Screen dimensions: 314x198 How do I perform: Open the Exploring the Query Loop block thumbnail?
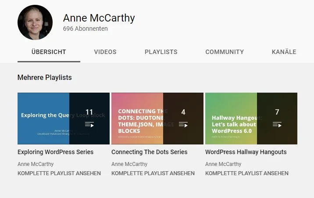tap(64, 119)
